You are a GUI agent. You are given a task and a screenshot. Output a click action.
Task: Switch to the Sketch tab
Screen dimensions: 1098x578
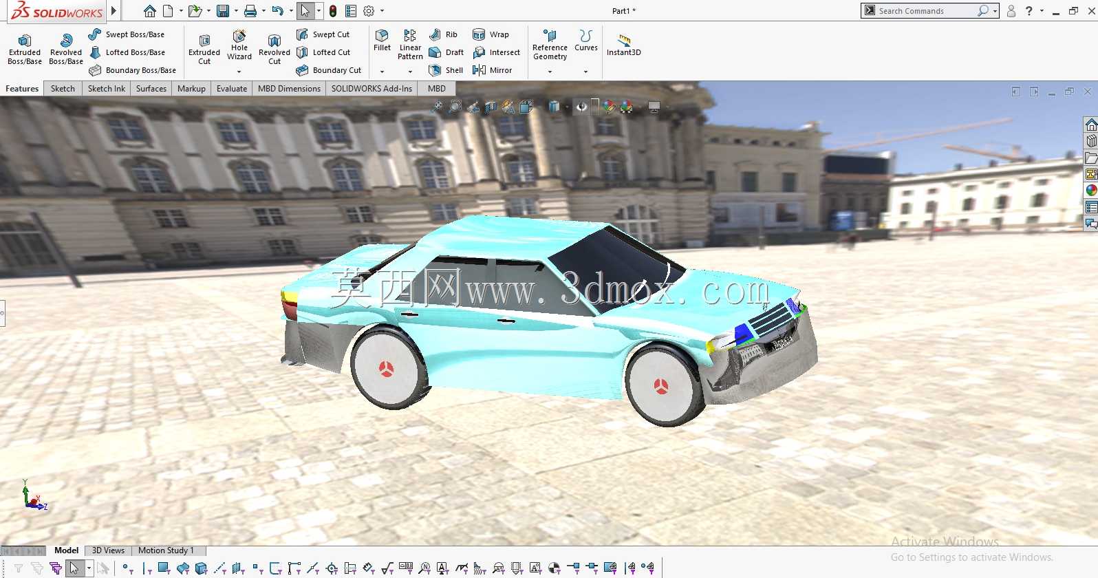point(63,89)
